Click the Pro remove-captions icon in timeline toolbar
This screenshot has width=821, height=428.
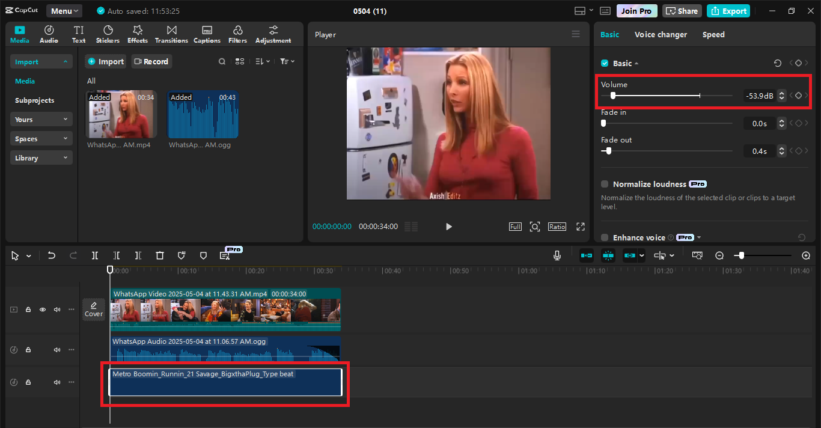[225, 255]
